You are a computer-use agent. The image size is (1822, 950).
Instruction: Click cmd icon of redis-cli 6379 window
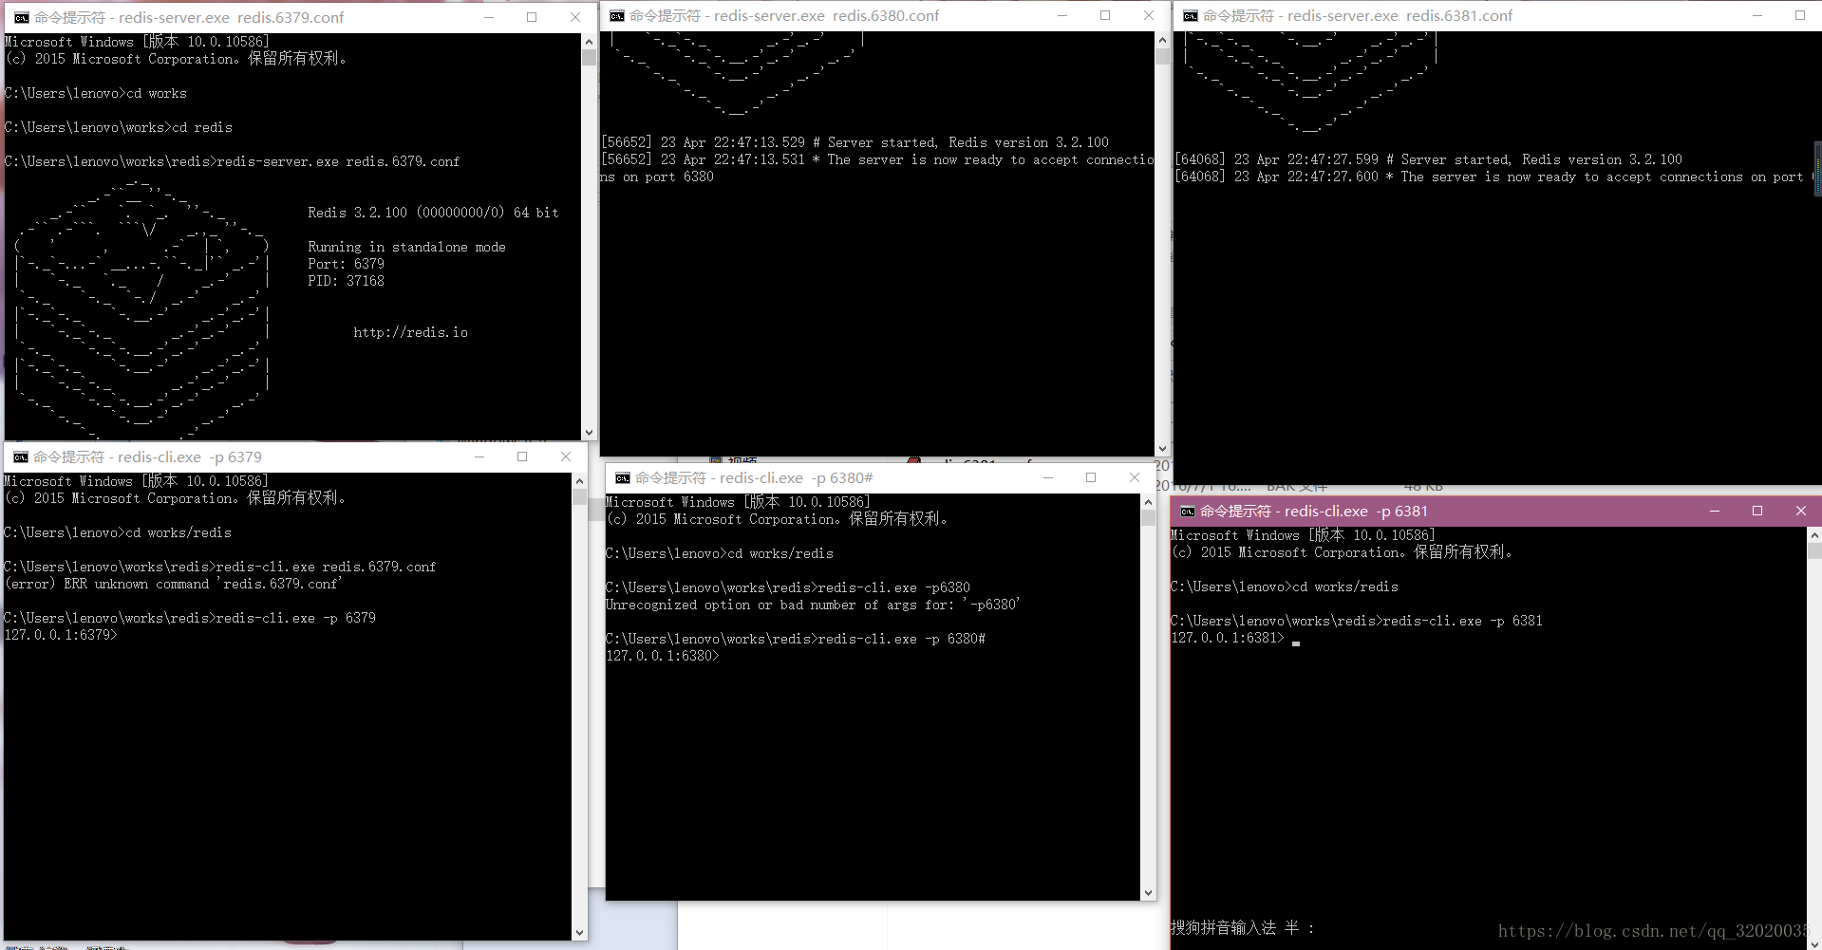(x=20, y=456)
